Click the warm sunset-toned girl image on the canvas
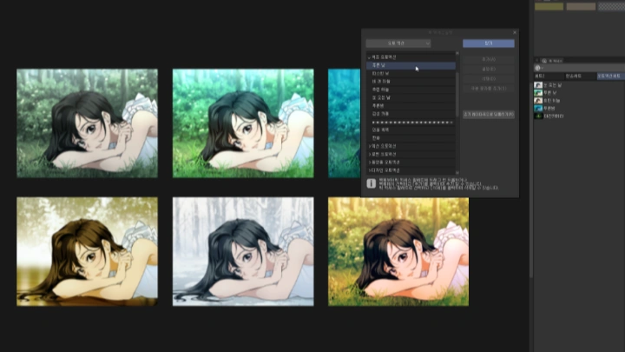The height and width of the screenshot is (352, 625). [x=398, y=252]
